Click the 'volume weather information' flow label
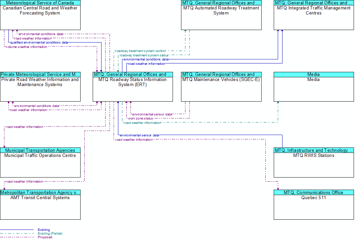Screen dimensions: 357x243 point(26,47)
